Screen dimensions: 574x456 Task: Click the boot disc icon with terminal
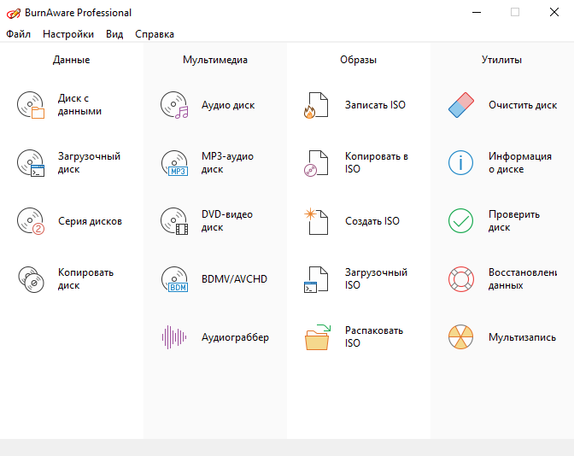tap(31, 163)
